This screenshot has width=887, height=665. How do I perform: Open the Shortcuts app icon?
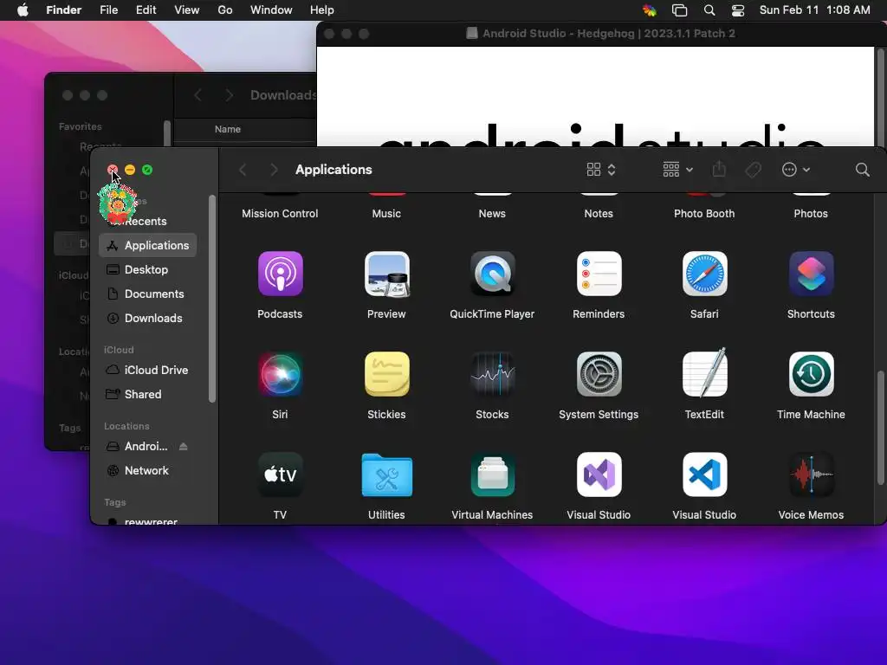pos(811,274)
